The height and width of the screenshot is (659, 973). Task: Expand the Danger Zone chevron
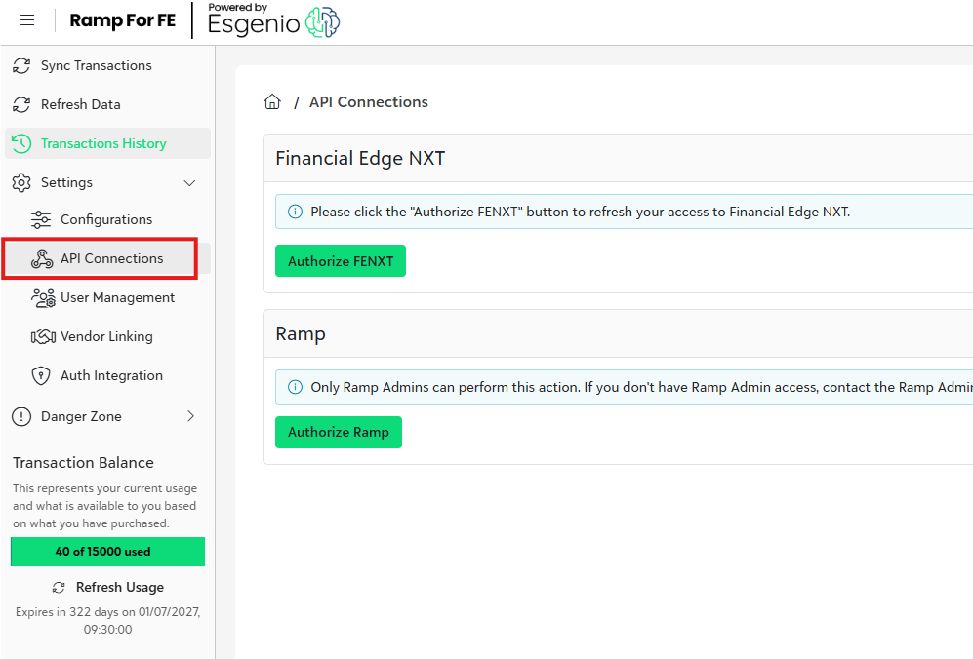[x=190, y=416]
